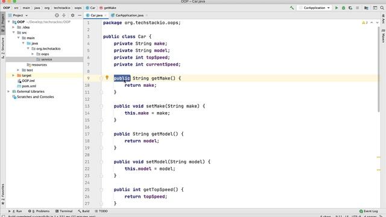Open the Build tool window tab
Image resolution: width=386 pixels, height=217 pixels.
pos(84,211)
